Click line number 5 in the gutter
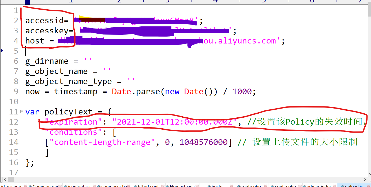371x187 pixels. pyautogui.click(x=16, y=51)
